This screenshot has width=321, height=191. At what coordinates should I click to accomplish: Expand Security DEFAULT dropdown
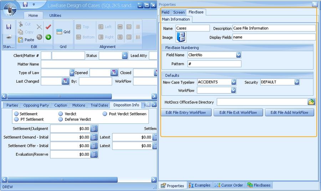pyautogui.click(x=297, y=82)
